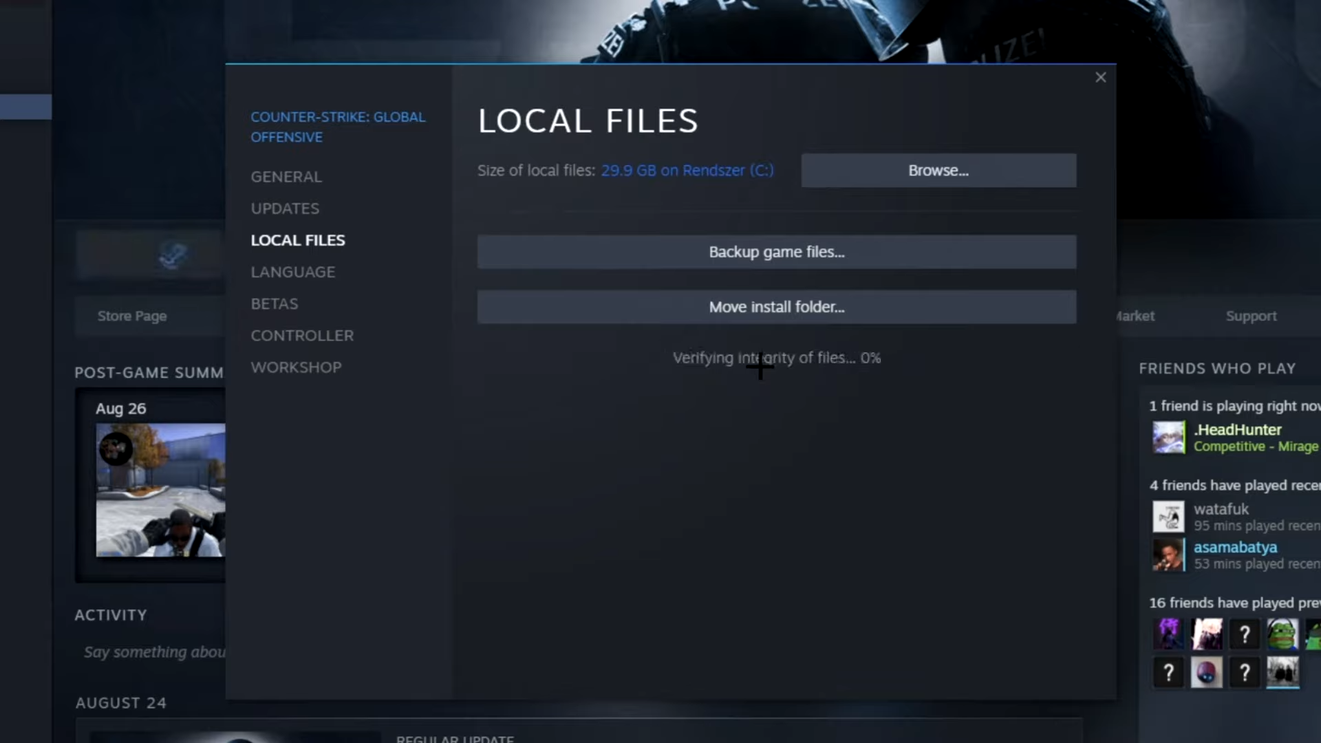
Task: Click Backup game files... button
Action: coord(777,252)
